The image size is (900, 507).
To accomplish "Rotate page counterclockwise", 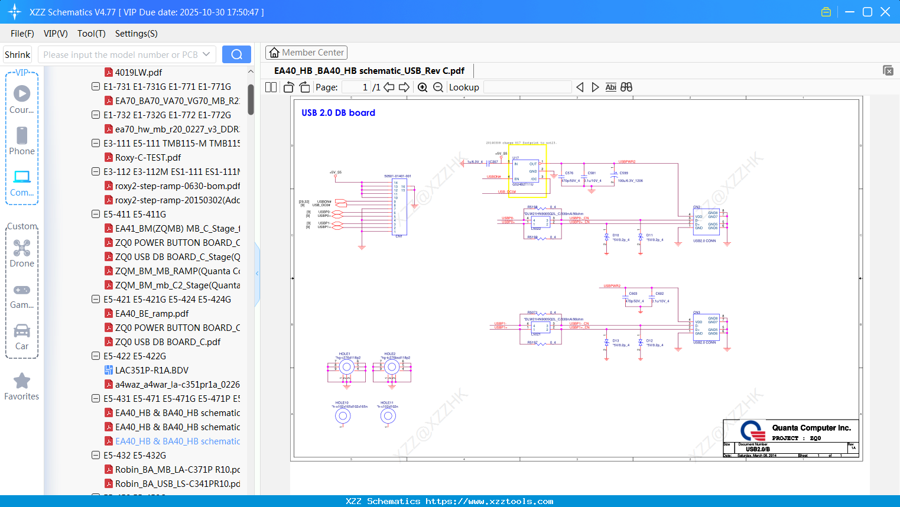I will [289, 87].
